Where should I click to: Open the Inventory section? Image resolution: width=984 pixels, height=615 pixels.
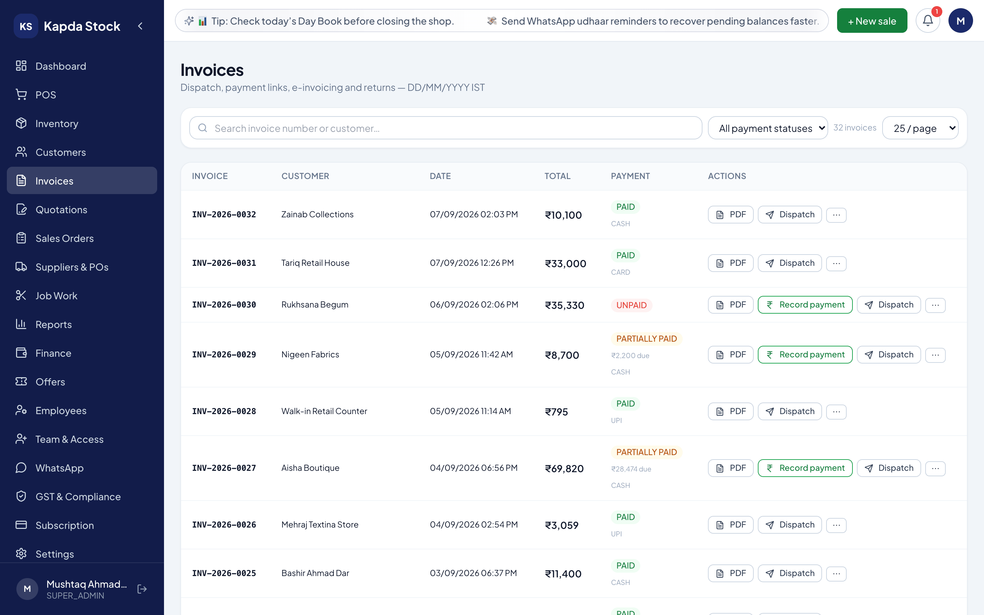(82, 123)
